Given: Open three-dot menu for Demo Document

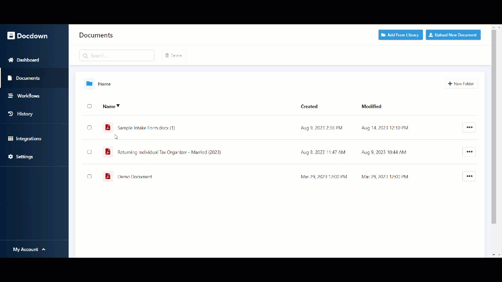Looking at the screenshot, I should 469,176.
